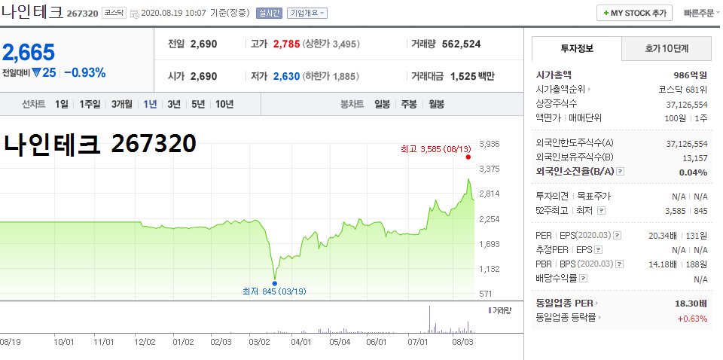Viewport: 723px width, 360px height.
Task: Click the 시가총액 value 986억원
Action: coord(691,75)
